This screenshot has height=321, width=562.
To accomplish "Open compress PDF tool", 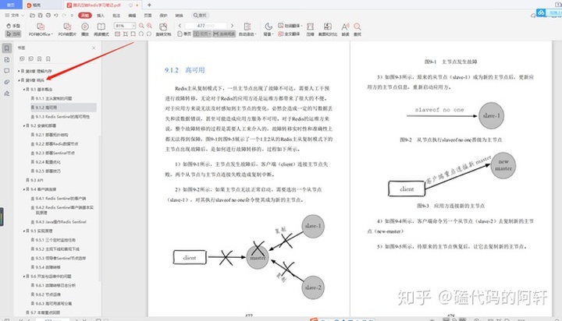I will pos(311,30).
